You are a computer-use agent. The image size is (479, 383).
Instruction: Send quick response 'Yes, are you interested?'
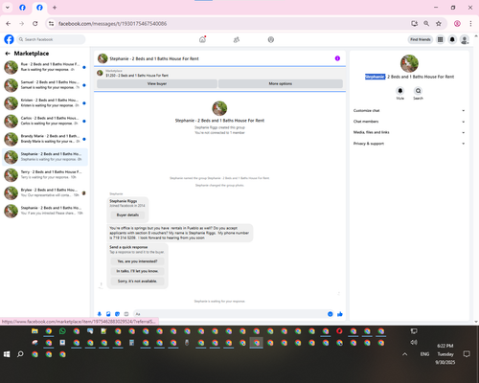137,261
